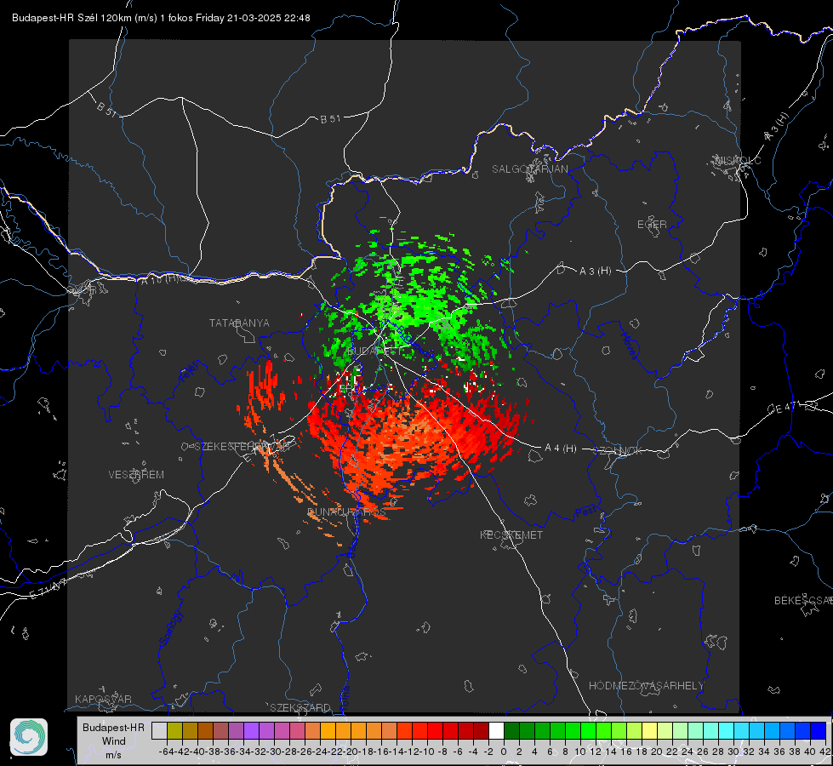Viewport: 833px width, 766px height.
Task: Click the 'A 4 (H)' road label
Action: coord(561,449)
